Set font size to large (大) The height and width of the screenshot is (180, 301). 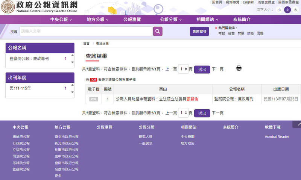coord(295,10)
